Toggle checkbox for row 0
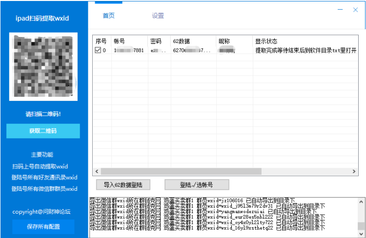This screenshot has height=238, width=366. click(x=98, y=50)
